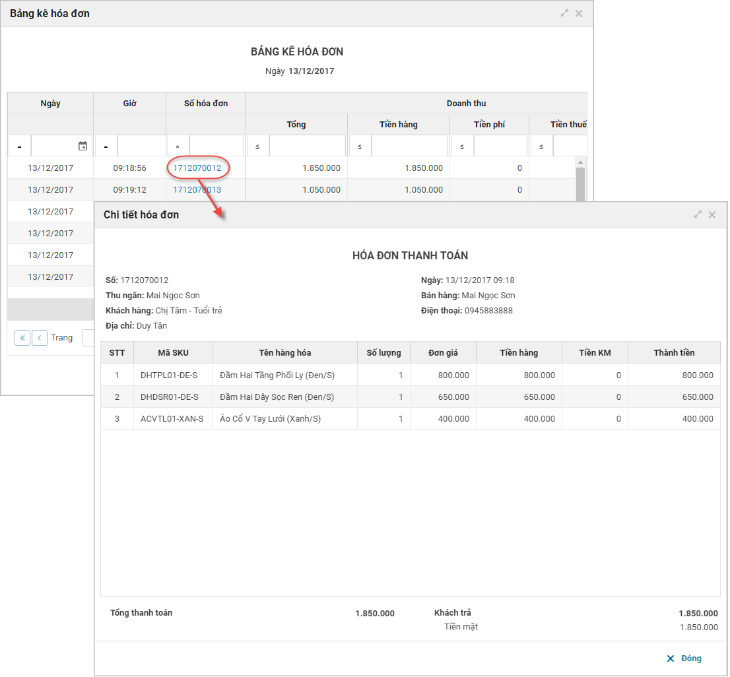The image size is (730, 677).
Task: Click the Tên hàng hóa column header
Action: (x=284, y=352)
